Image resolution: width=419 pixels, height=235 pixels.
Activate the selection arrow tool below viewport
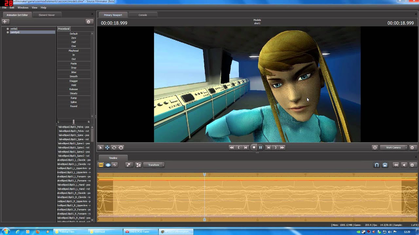(x=101, y=148)
